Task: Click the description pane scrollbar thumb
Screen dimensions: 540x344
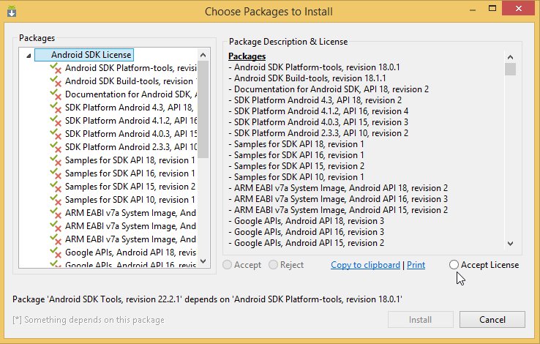Action: coord(511,70)
